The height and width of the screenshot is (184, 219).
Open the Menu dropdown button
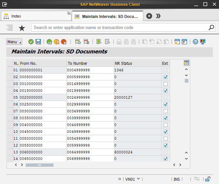14,42
